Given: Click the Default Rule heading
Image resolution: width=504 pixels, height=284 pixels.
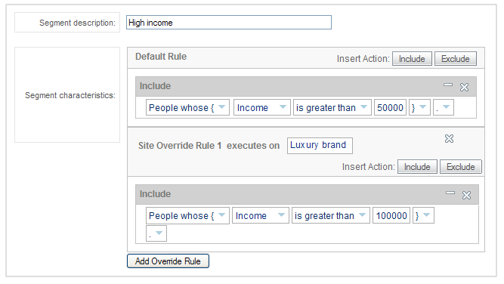Looking at the screenshot, I should [x=161, y=57].
